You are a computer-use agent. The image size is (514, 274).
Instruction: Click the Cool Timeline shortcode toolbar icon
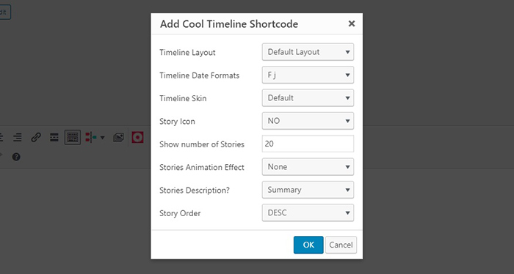coord(91,137)
